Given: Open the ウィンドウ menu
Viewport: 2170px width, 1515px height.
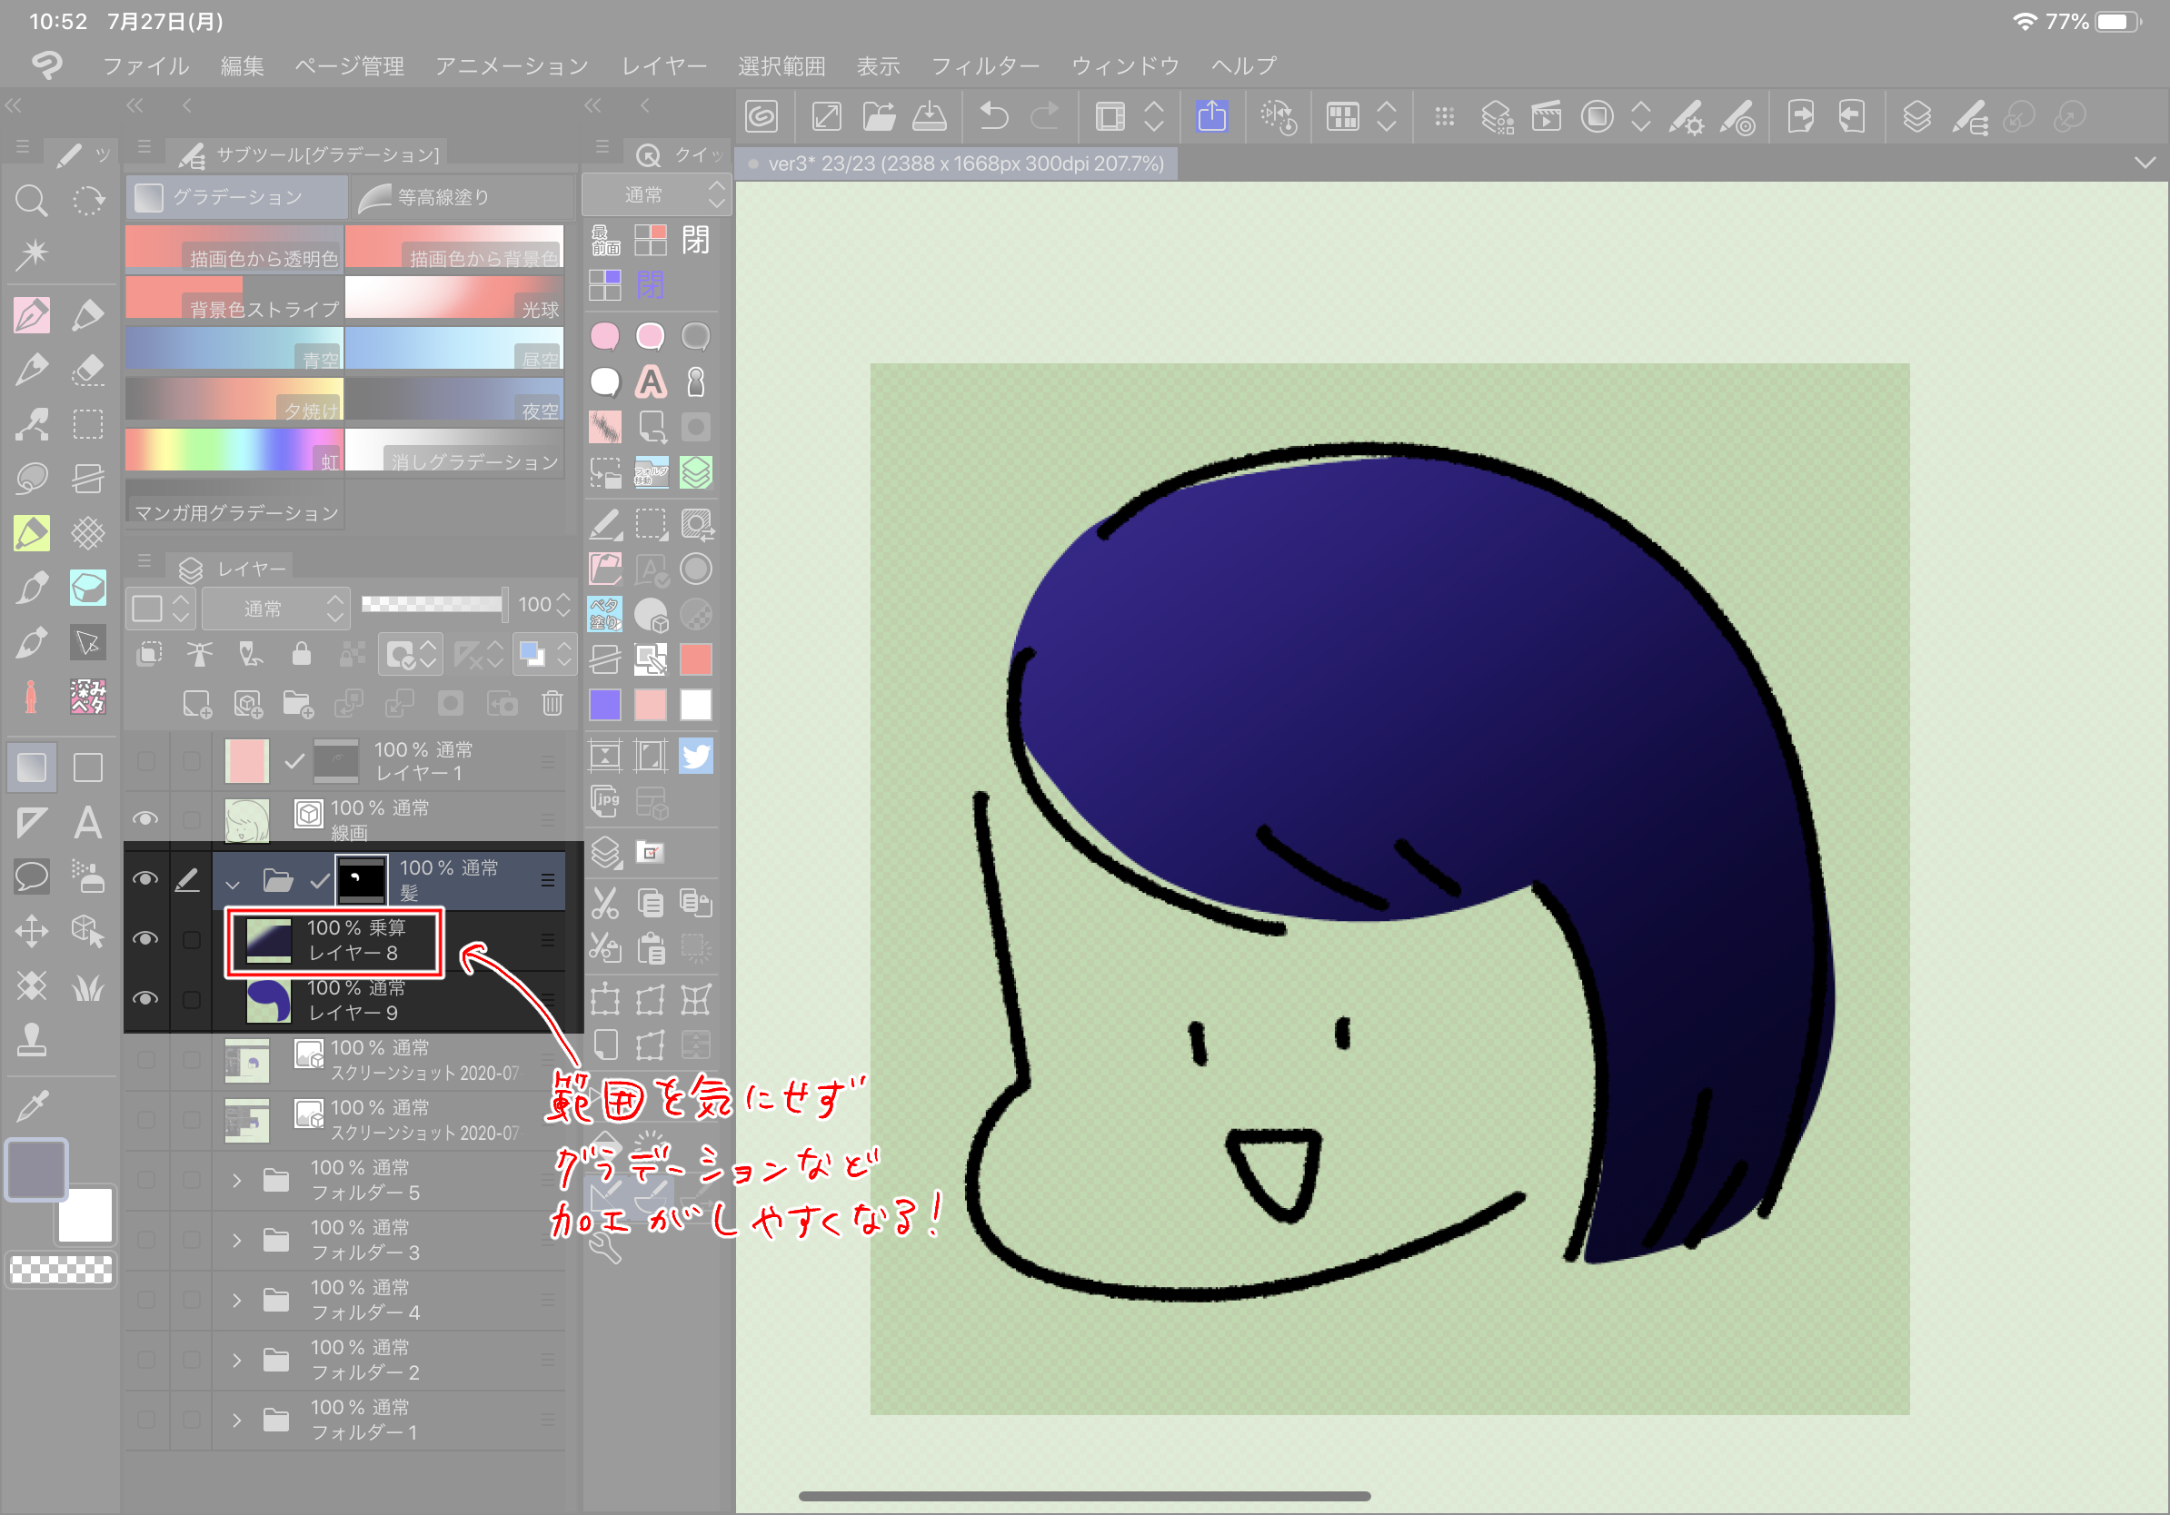Looking at the screenshot, I should click(x=1125, y=65).
